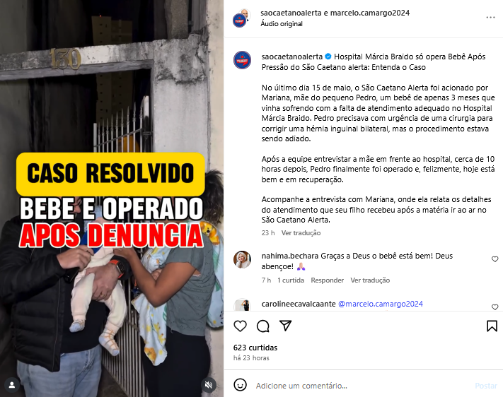Share the post via paper plane icon
Viewport: 503px width, 397px height.
(x=285, y=326)
